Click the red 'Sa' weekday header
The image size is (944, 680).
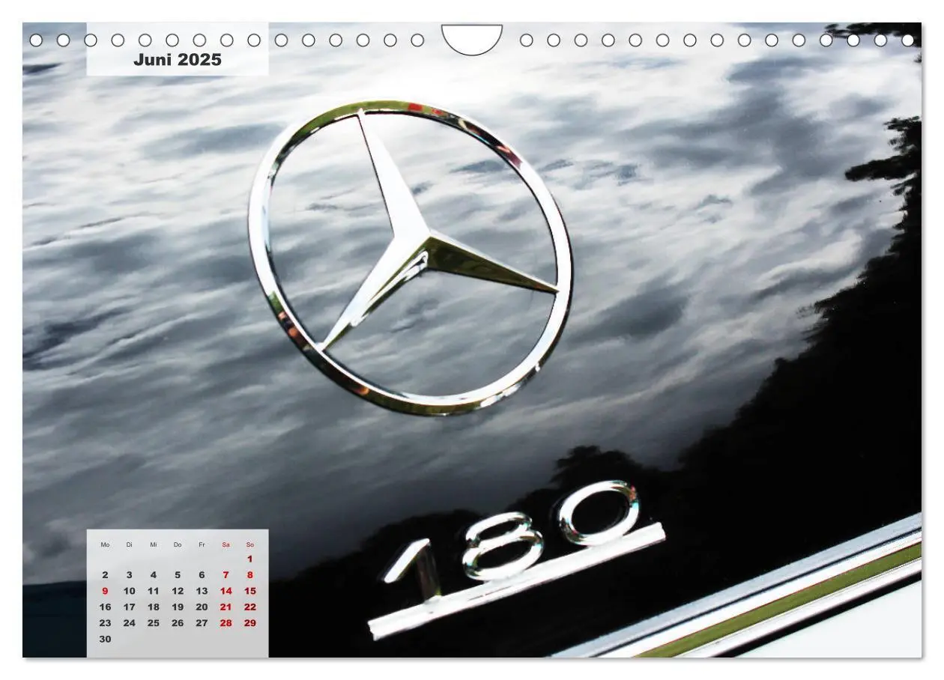(x=226, y=544)
